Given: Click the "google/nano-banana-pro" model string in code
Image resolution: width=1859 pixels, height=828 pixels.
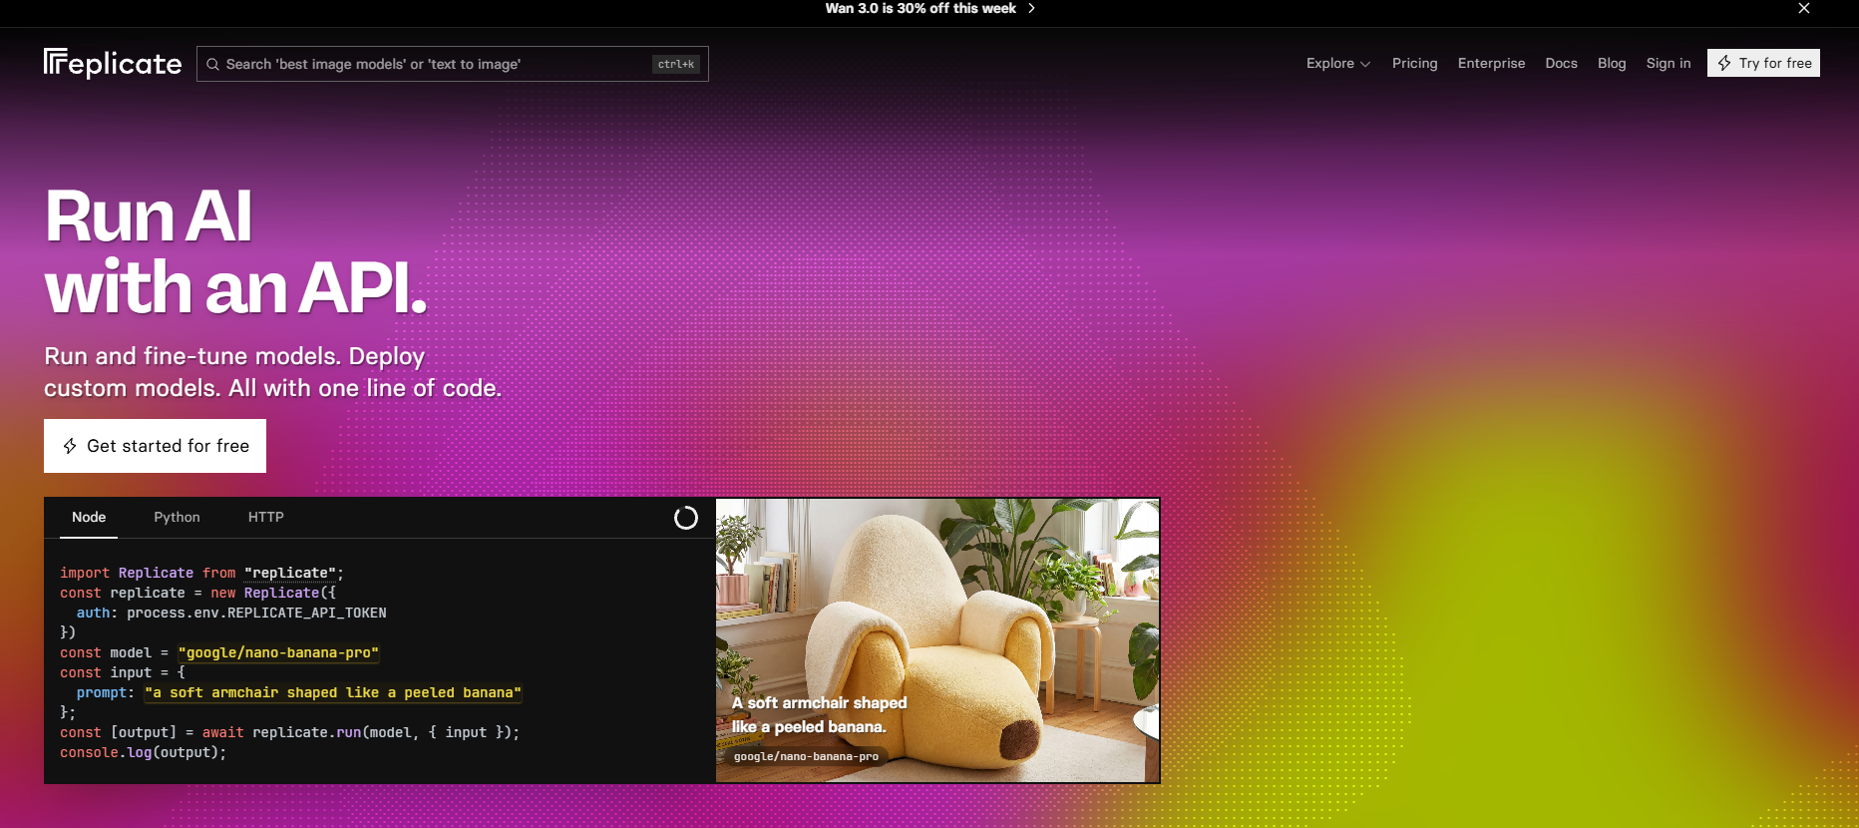Looking at the screenshot, I should tap(278, 652).
